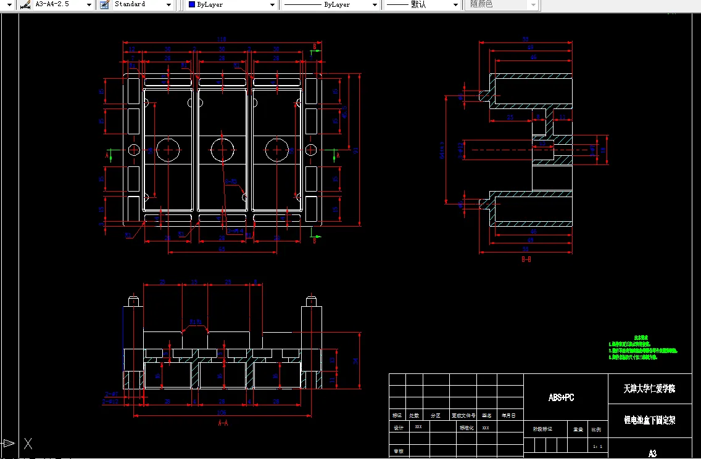Open the 默认 lineweight dropdown
701x459 pixels.
pyautogui.click(x=455, y=4)
